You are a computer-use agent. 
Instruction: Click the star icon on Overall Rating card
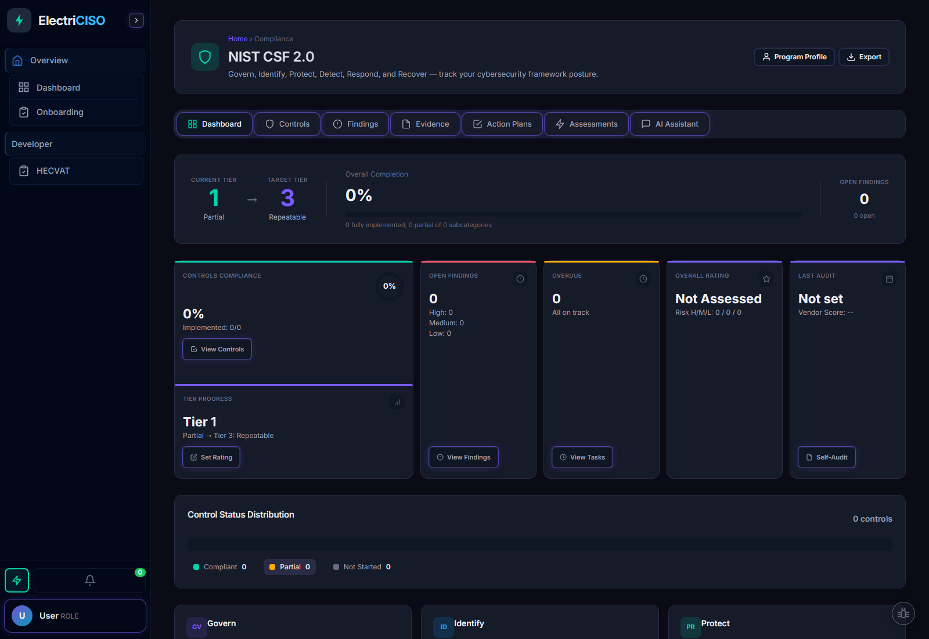tap(766, 279)
